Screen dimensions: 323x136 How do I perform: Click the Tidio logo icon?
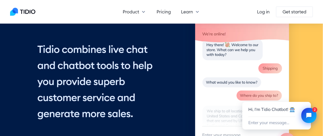pyautogui.click(x=14, y=12)
